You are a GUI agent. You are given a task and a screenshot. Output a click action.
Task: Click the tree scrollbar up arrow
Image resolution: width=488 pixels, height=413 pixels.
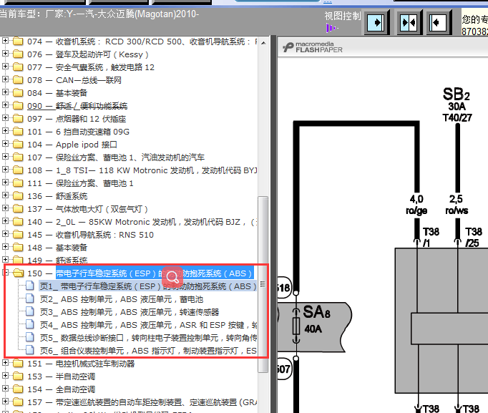click(x=263, y=43)
